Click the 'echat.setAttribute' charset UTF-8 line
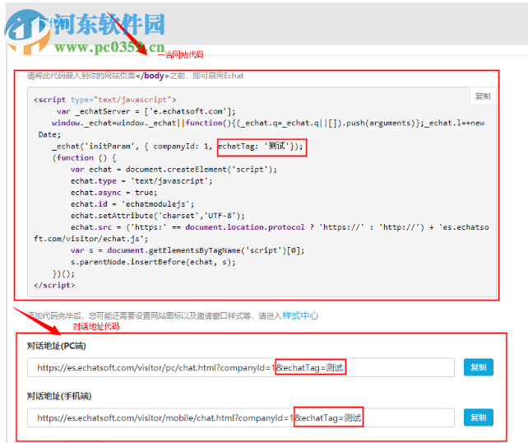Image resolution: width=528 pixels, height=443 pixels. 158,216
